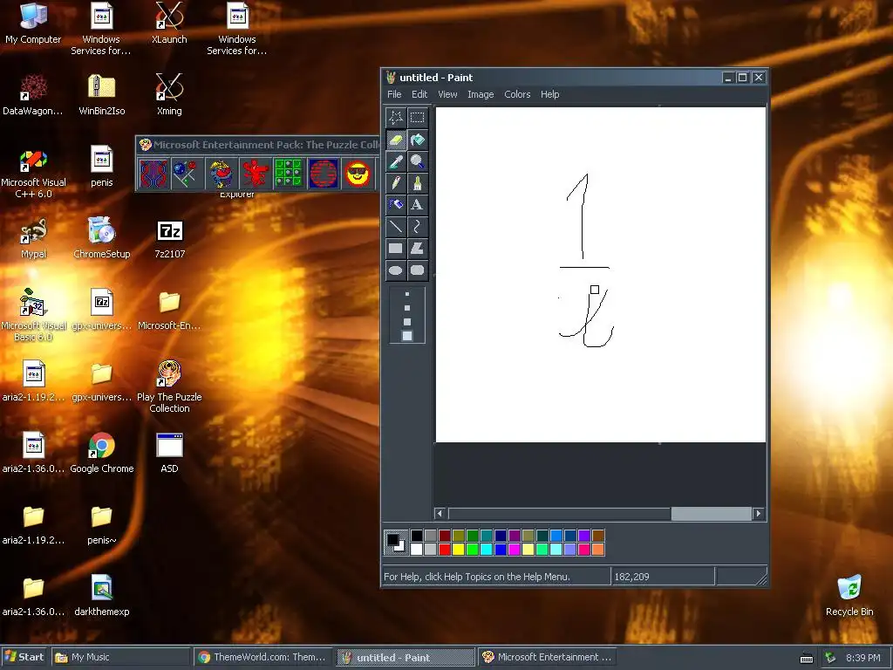
Task: Select the Pick Color eyedropper tool
Action: (395, 161)
